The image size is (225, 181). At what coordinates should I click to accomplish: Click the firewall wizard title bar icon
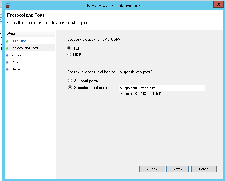tap(8, 6)
